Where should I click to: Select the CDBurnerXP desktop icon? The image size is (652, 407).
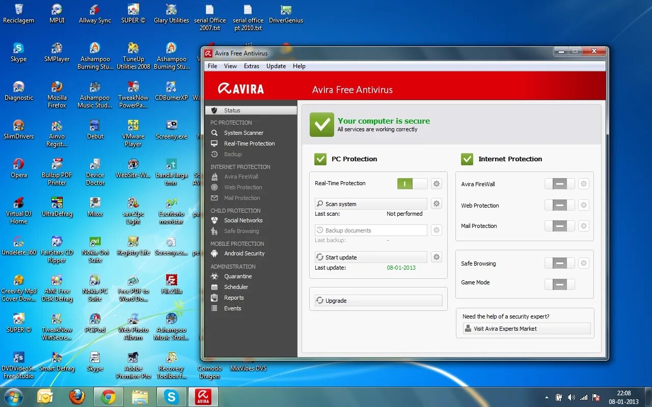coord(171,91)
